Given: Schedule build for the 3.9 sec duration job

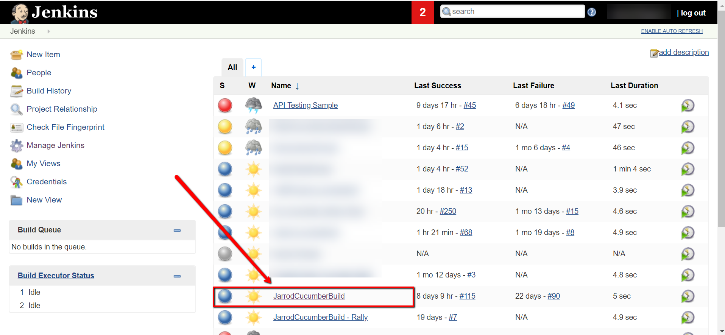Looking at the screenshot, I should 688,190.
